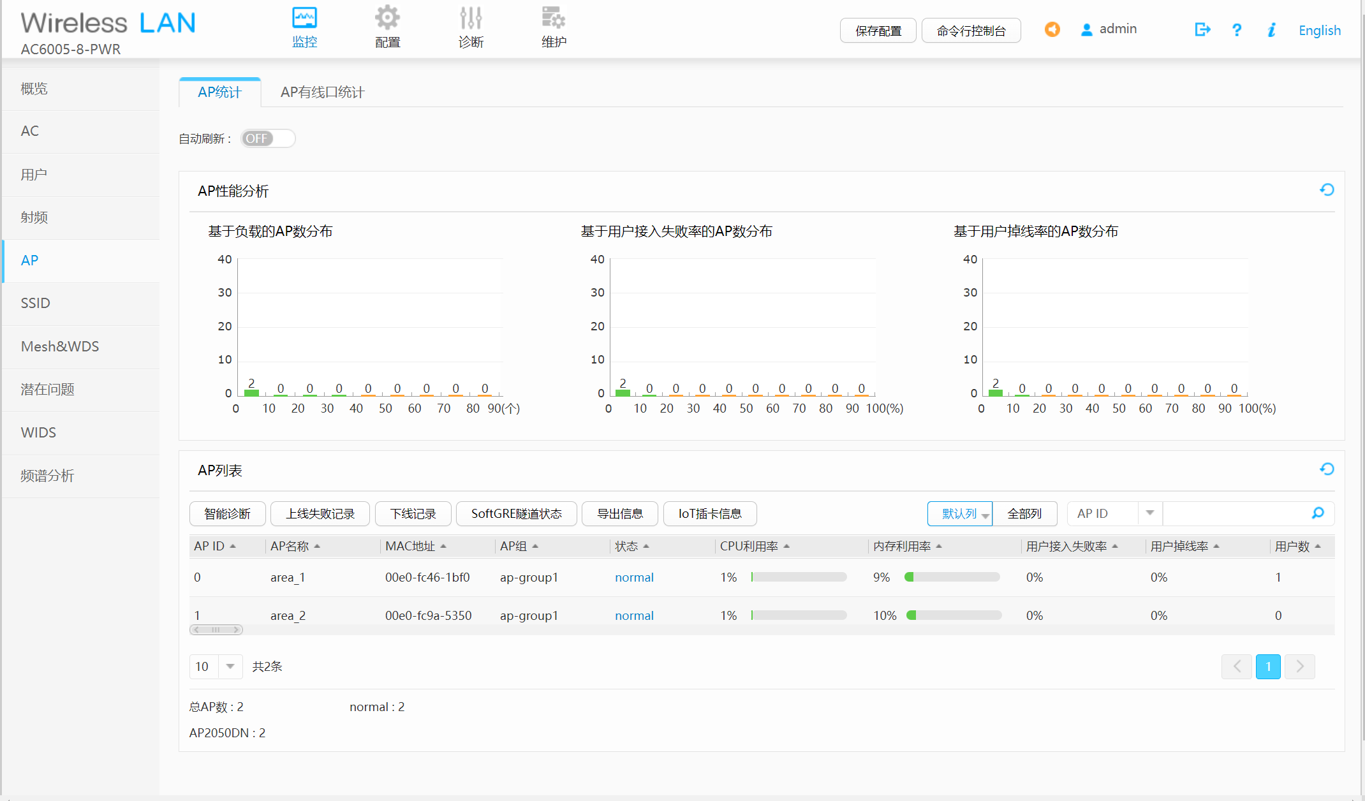Switch to AP统计 tab

pyautogui.click(x=220, y=92)
